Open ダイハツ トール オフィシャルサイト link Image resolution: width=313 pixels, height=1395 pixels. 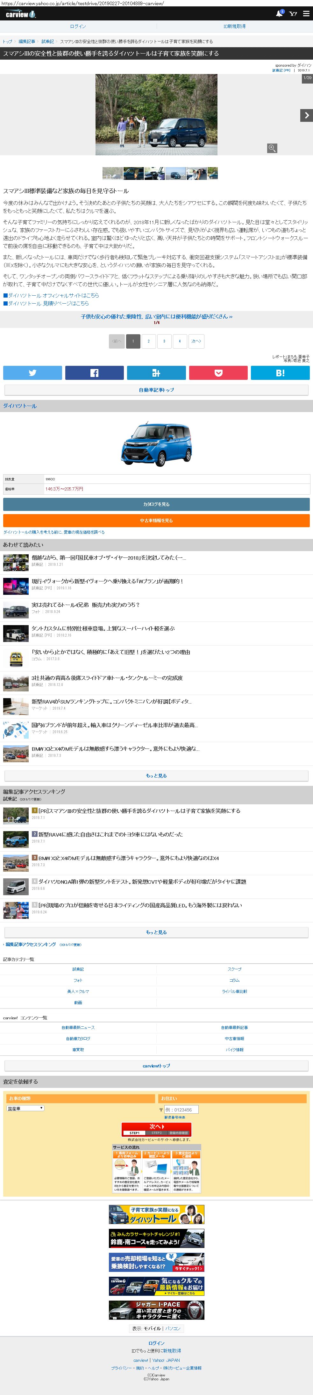pyautogui.click(x=51, y=296)
